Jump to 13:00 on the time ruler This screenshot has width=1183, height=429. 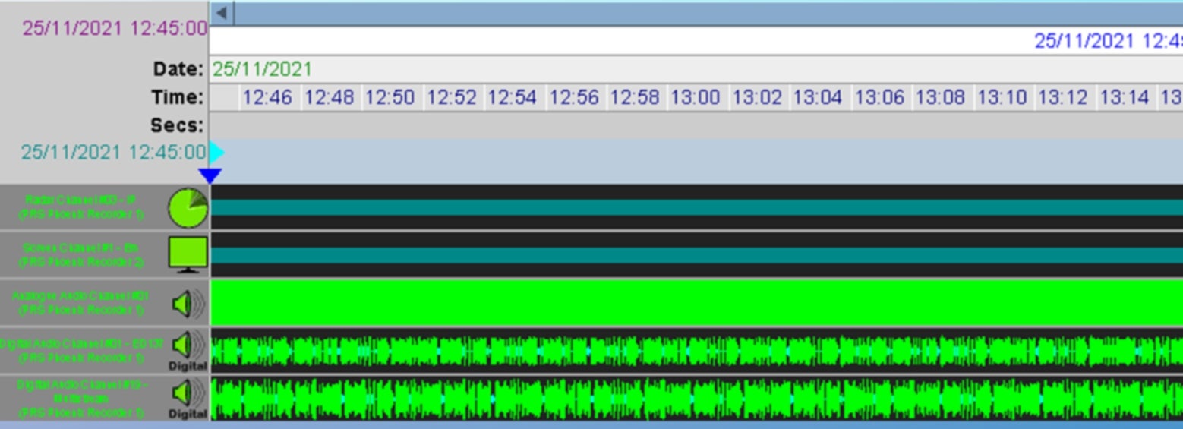[695, 97]
